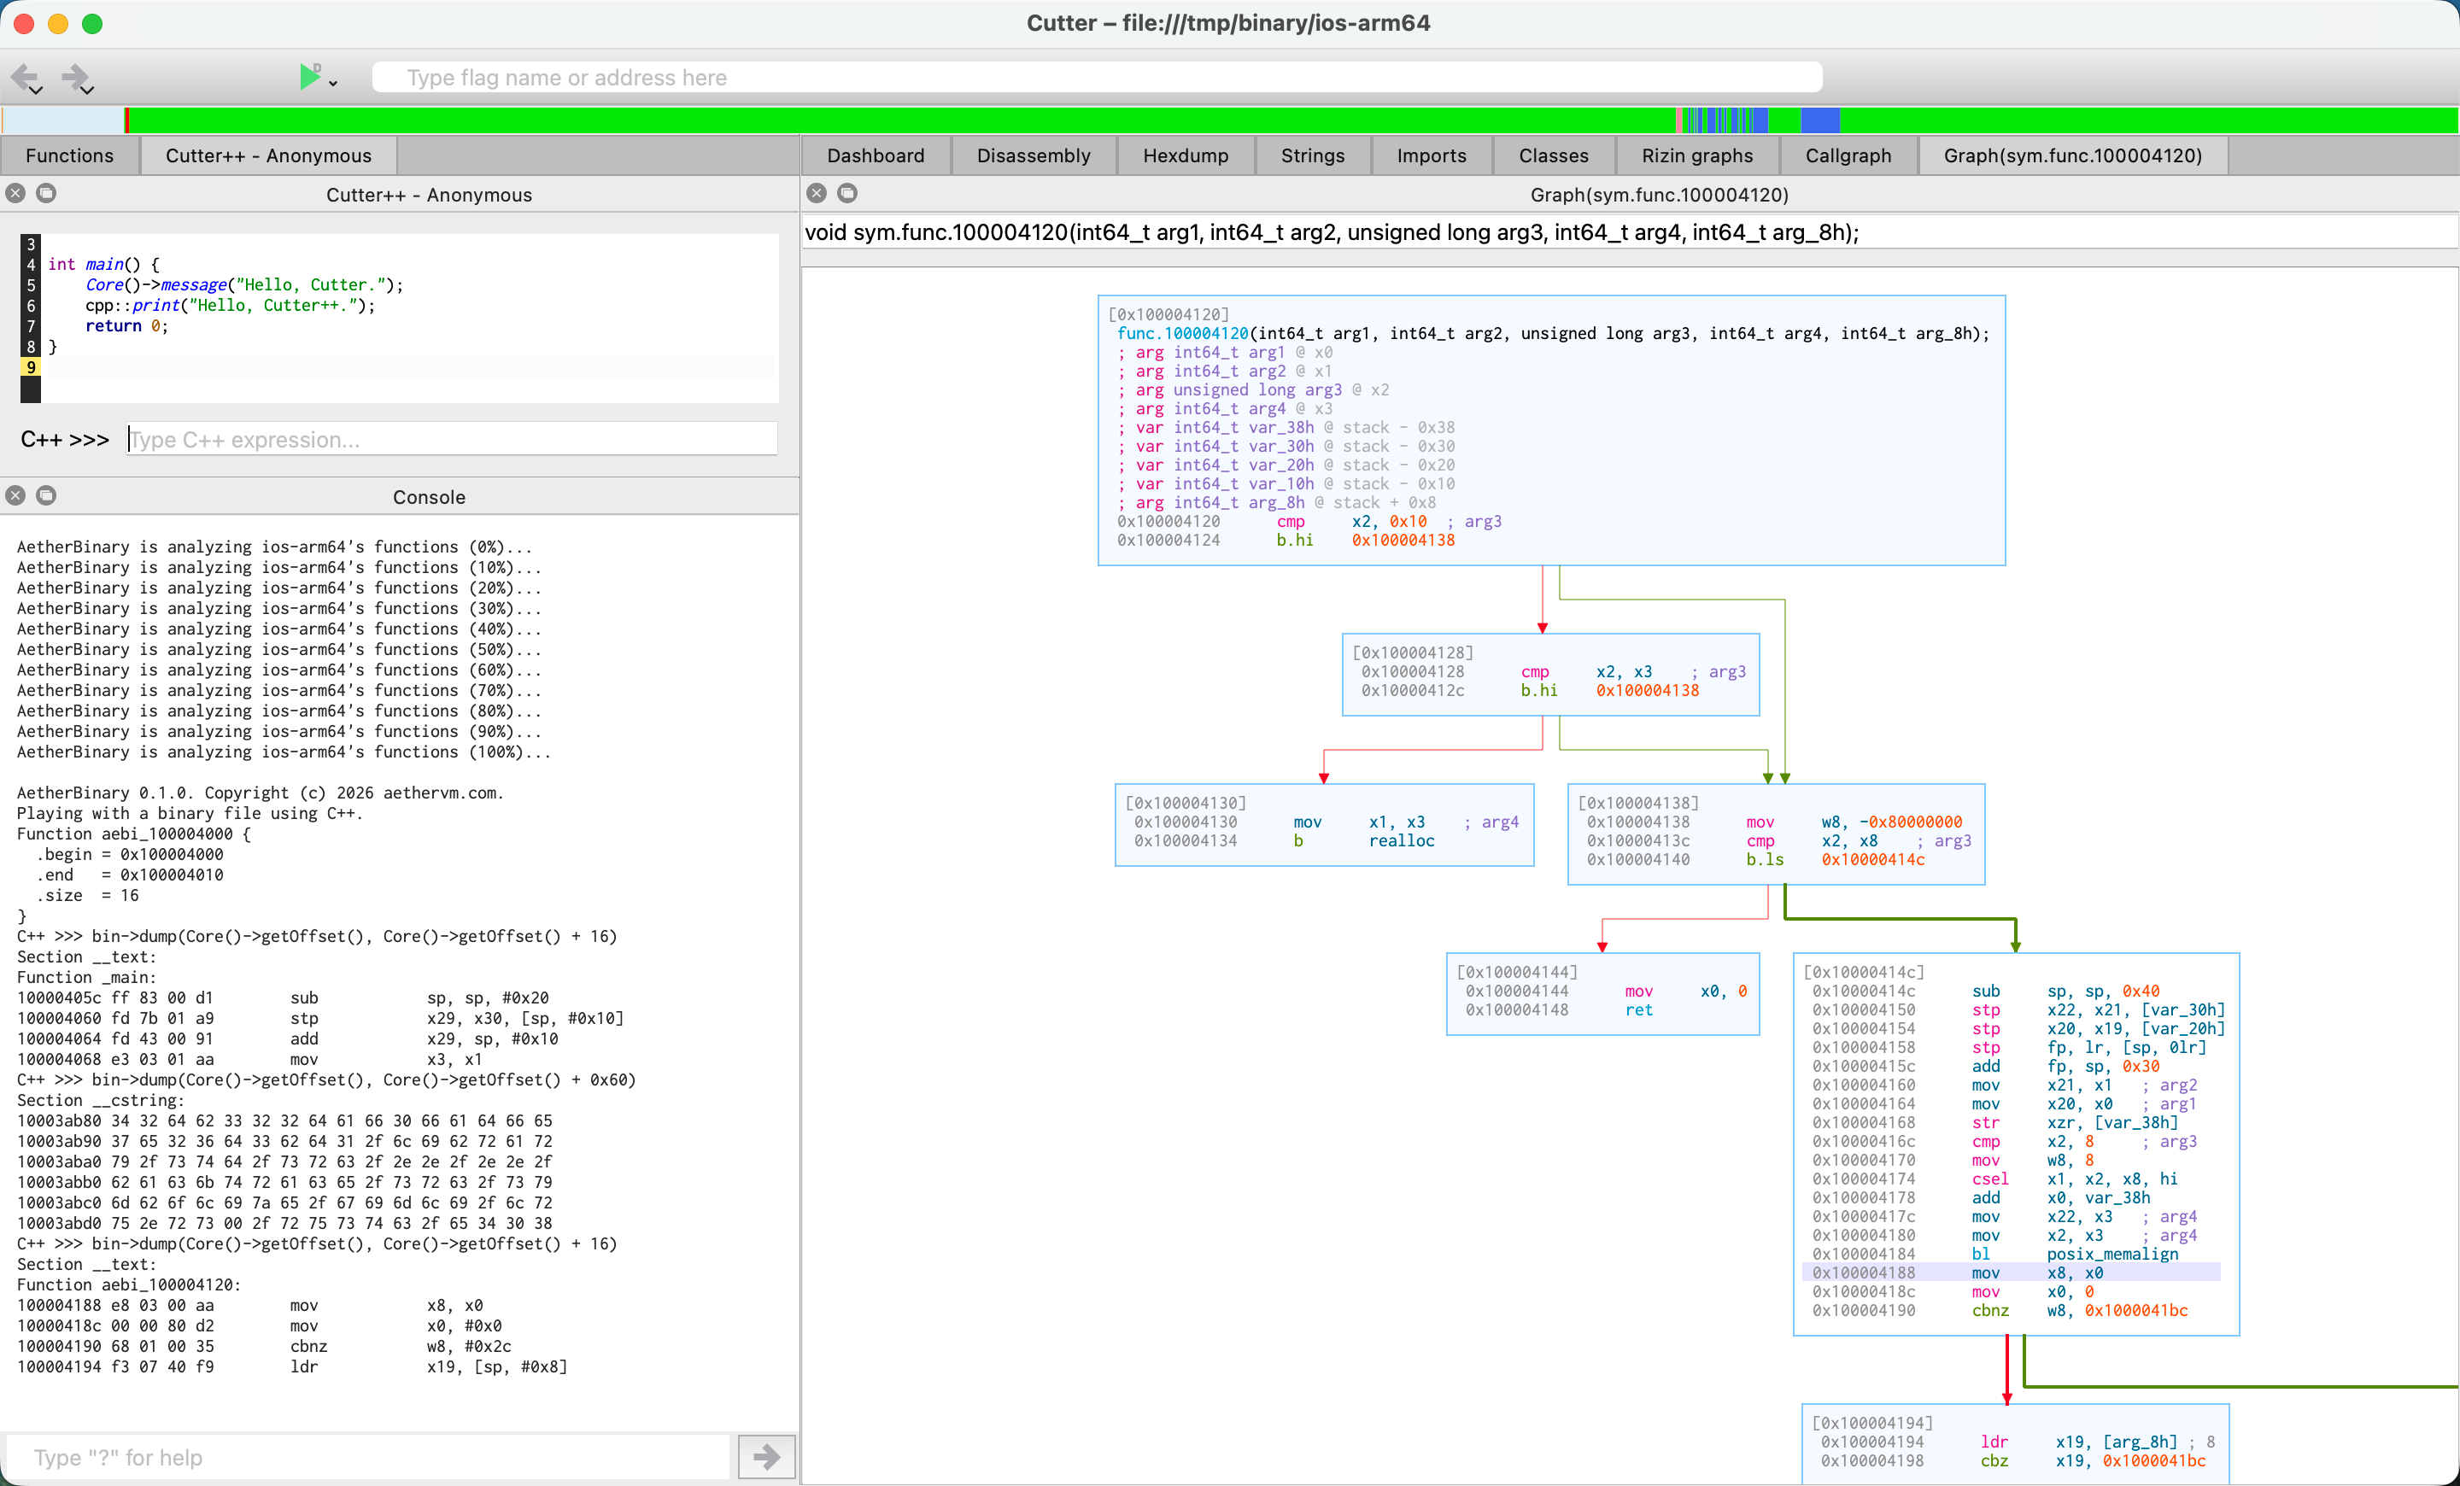2460x1486 pixels.
Task: Click the 'return 0;' line in code editor
Action: click(126, 325)
